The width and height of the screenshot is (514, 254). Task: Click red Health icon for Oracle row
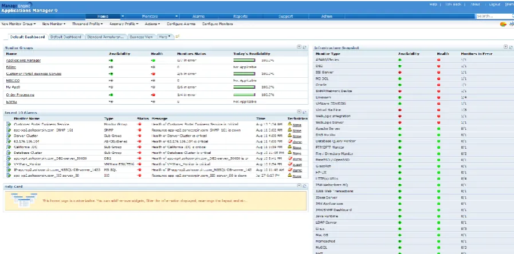coord(438,85)
